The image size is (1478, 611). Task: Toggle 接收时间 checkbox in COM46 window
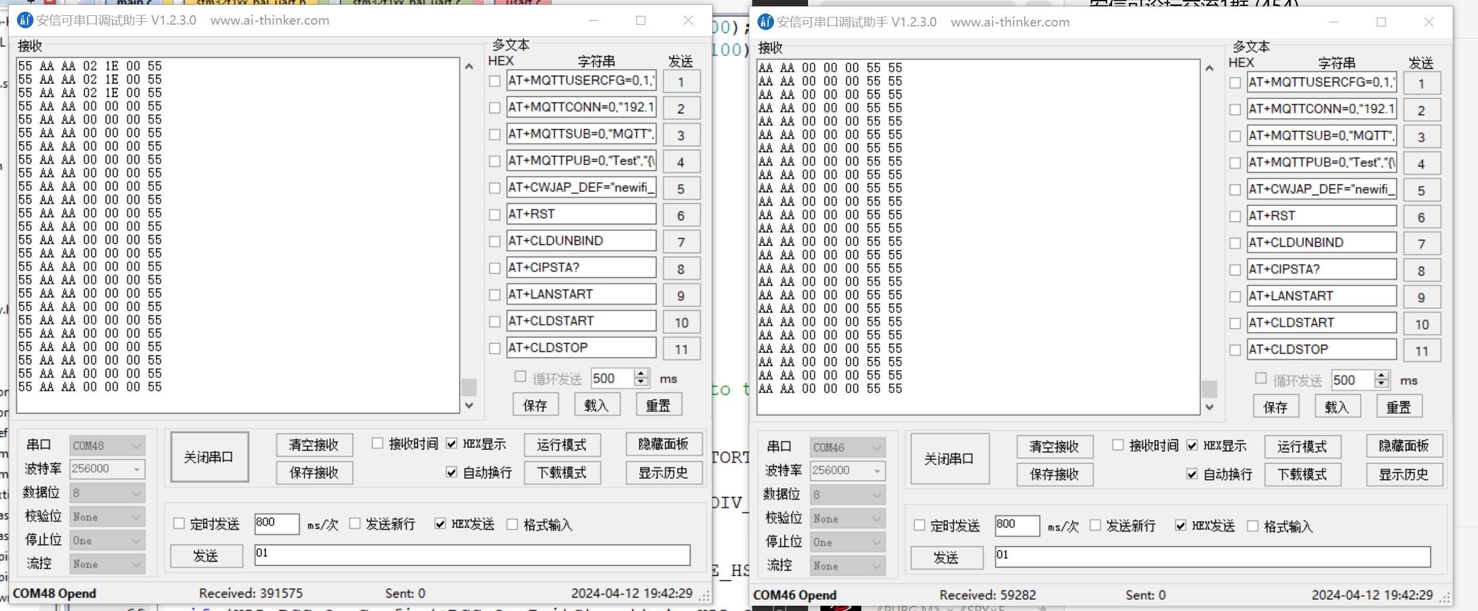(1118, 445)
